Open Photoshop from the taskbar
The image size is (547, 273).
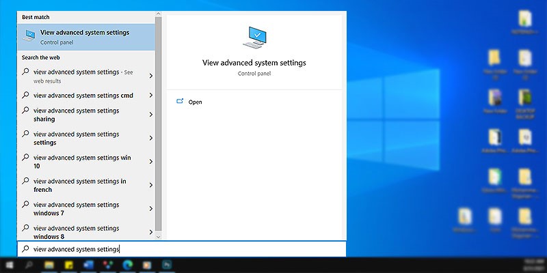[167, 265]
